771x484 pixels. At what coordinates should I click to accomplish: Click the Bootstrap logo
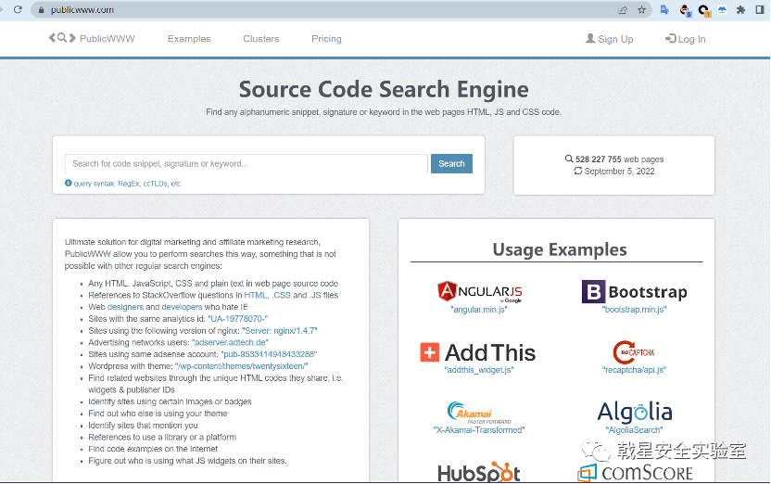634,292
